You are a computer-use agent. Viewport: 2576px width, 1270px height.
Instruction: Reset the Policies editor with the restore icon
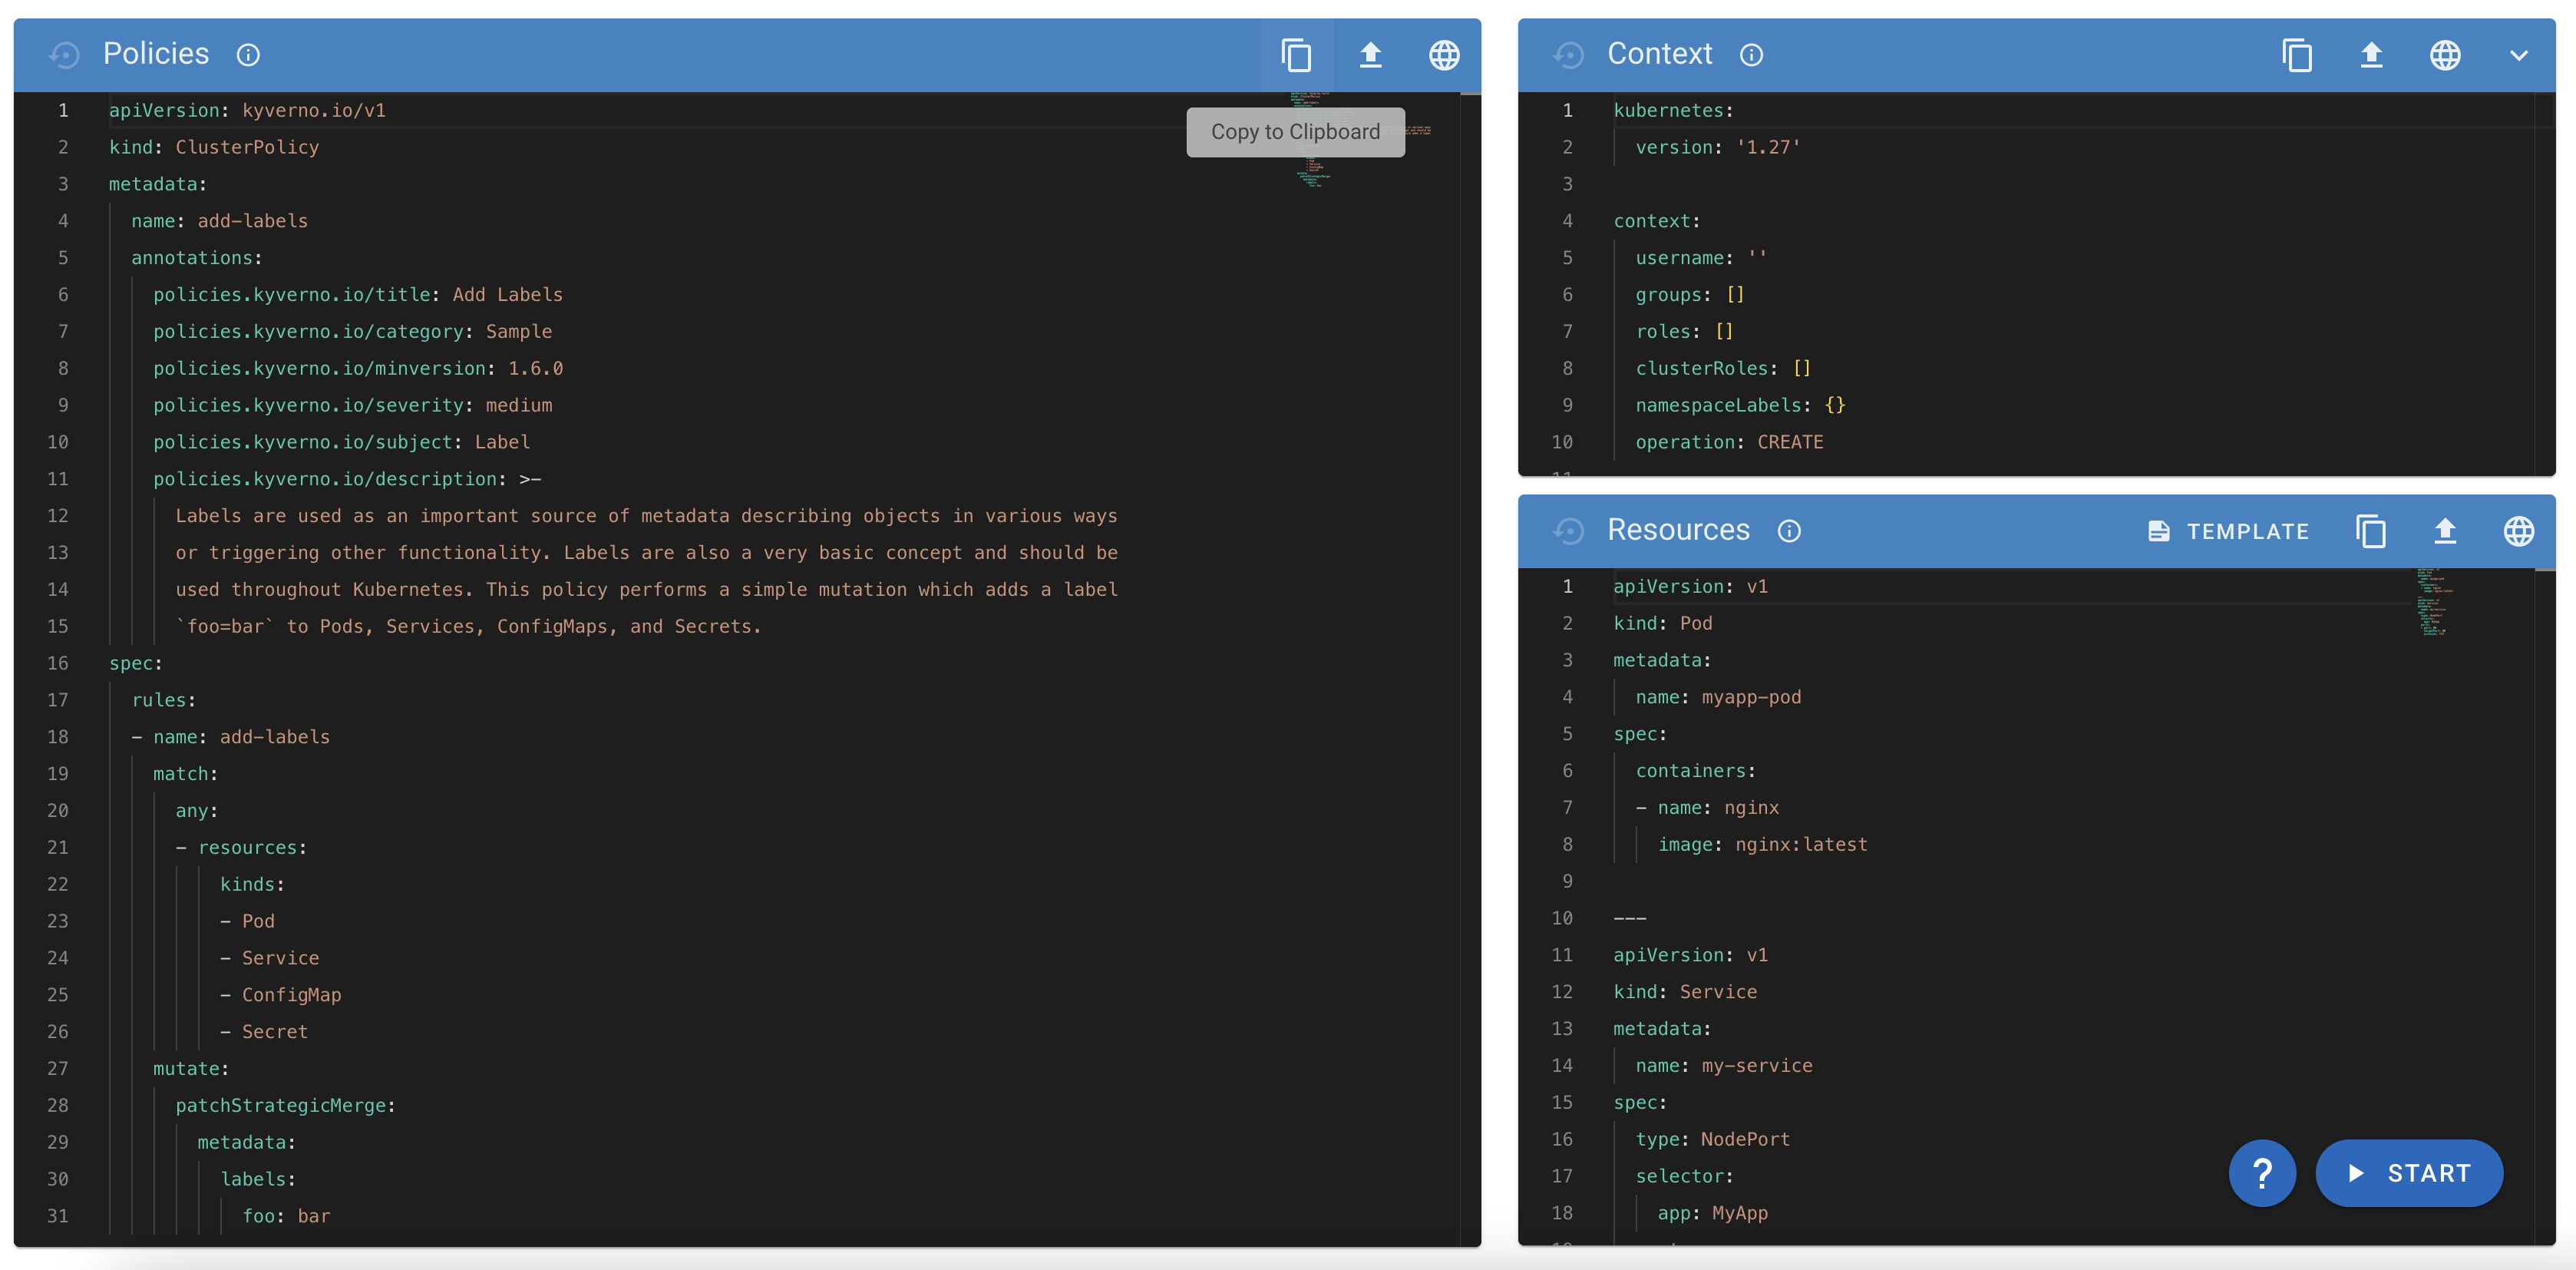[x=65, y=55]
